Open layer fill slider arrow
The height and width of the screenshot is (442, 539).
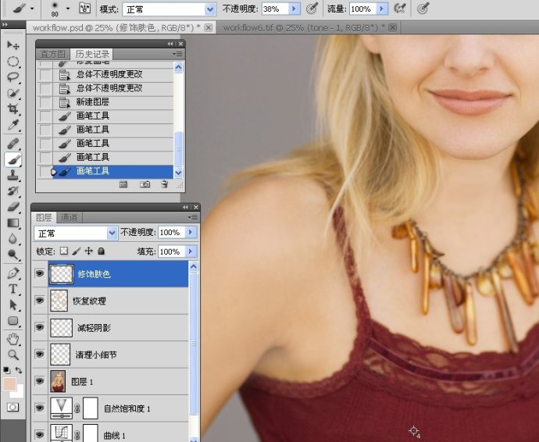191,251
